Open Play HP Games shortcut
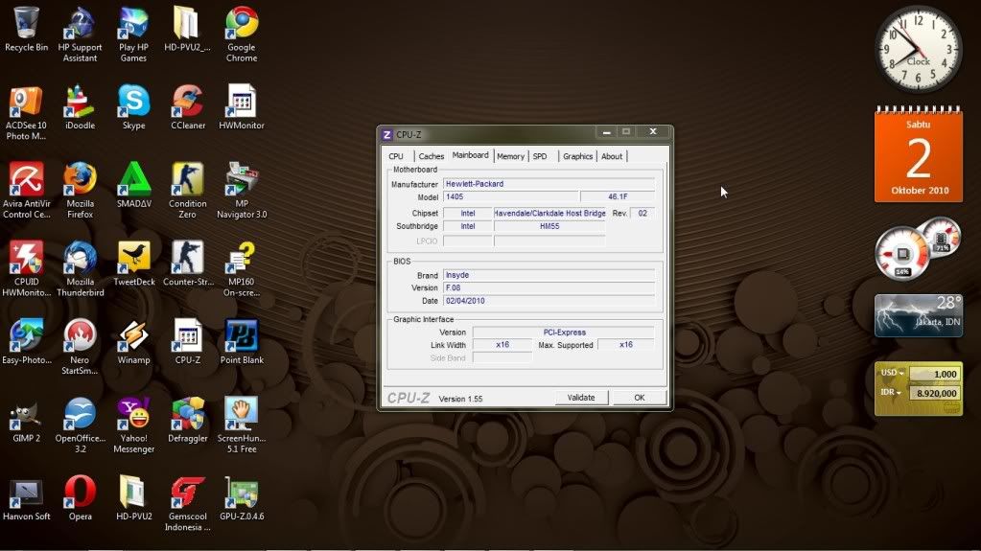Viewport: 981px width, 551px height. pos(133,34)
